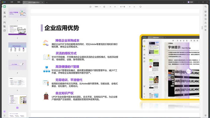This screenshot has width=210, height=118.
Task: Click heading 降低企业采购成本
Action: (67, 40)
